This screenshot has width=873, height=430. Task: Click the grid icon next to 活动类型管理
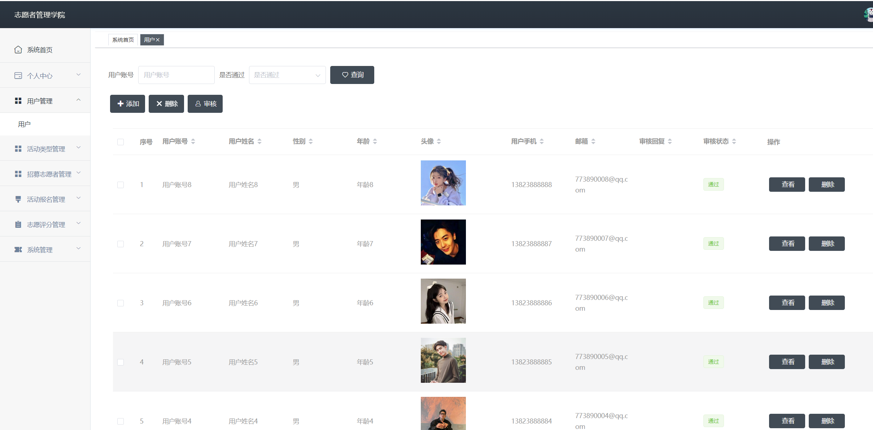18,149
